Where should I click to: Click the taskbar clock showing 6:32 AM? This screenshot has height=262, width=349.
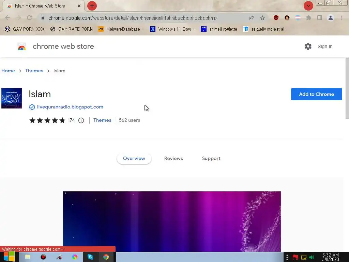tap(331, 257)
